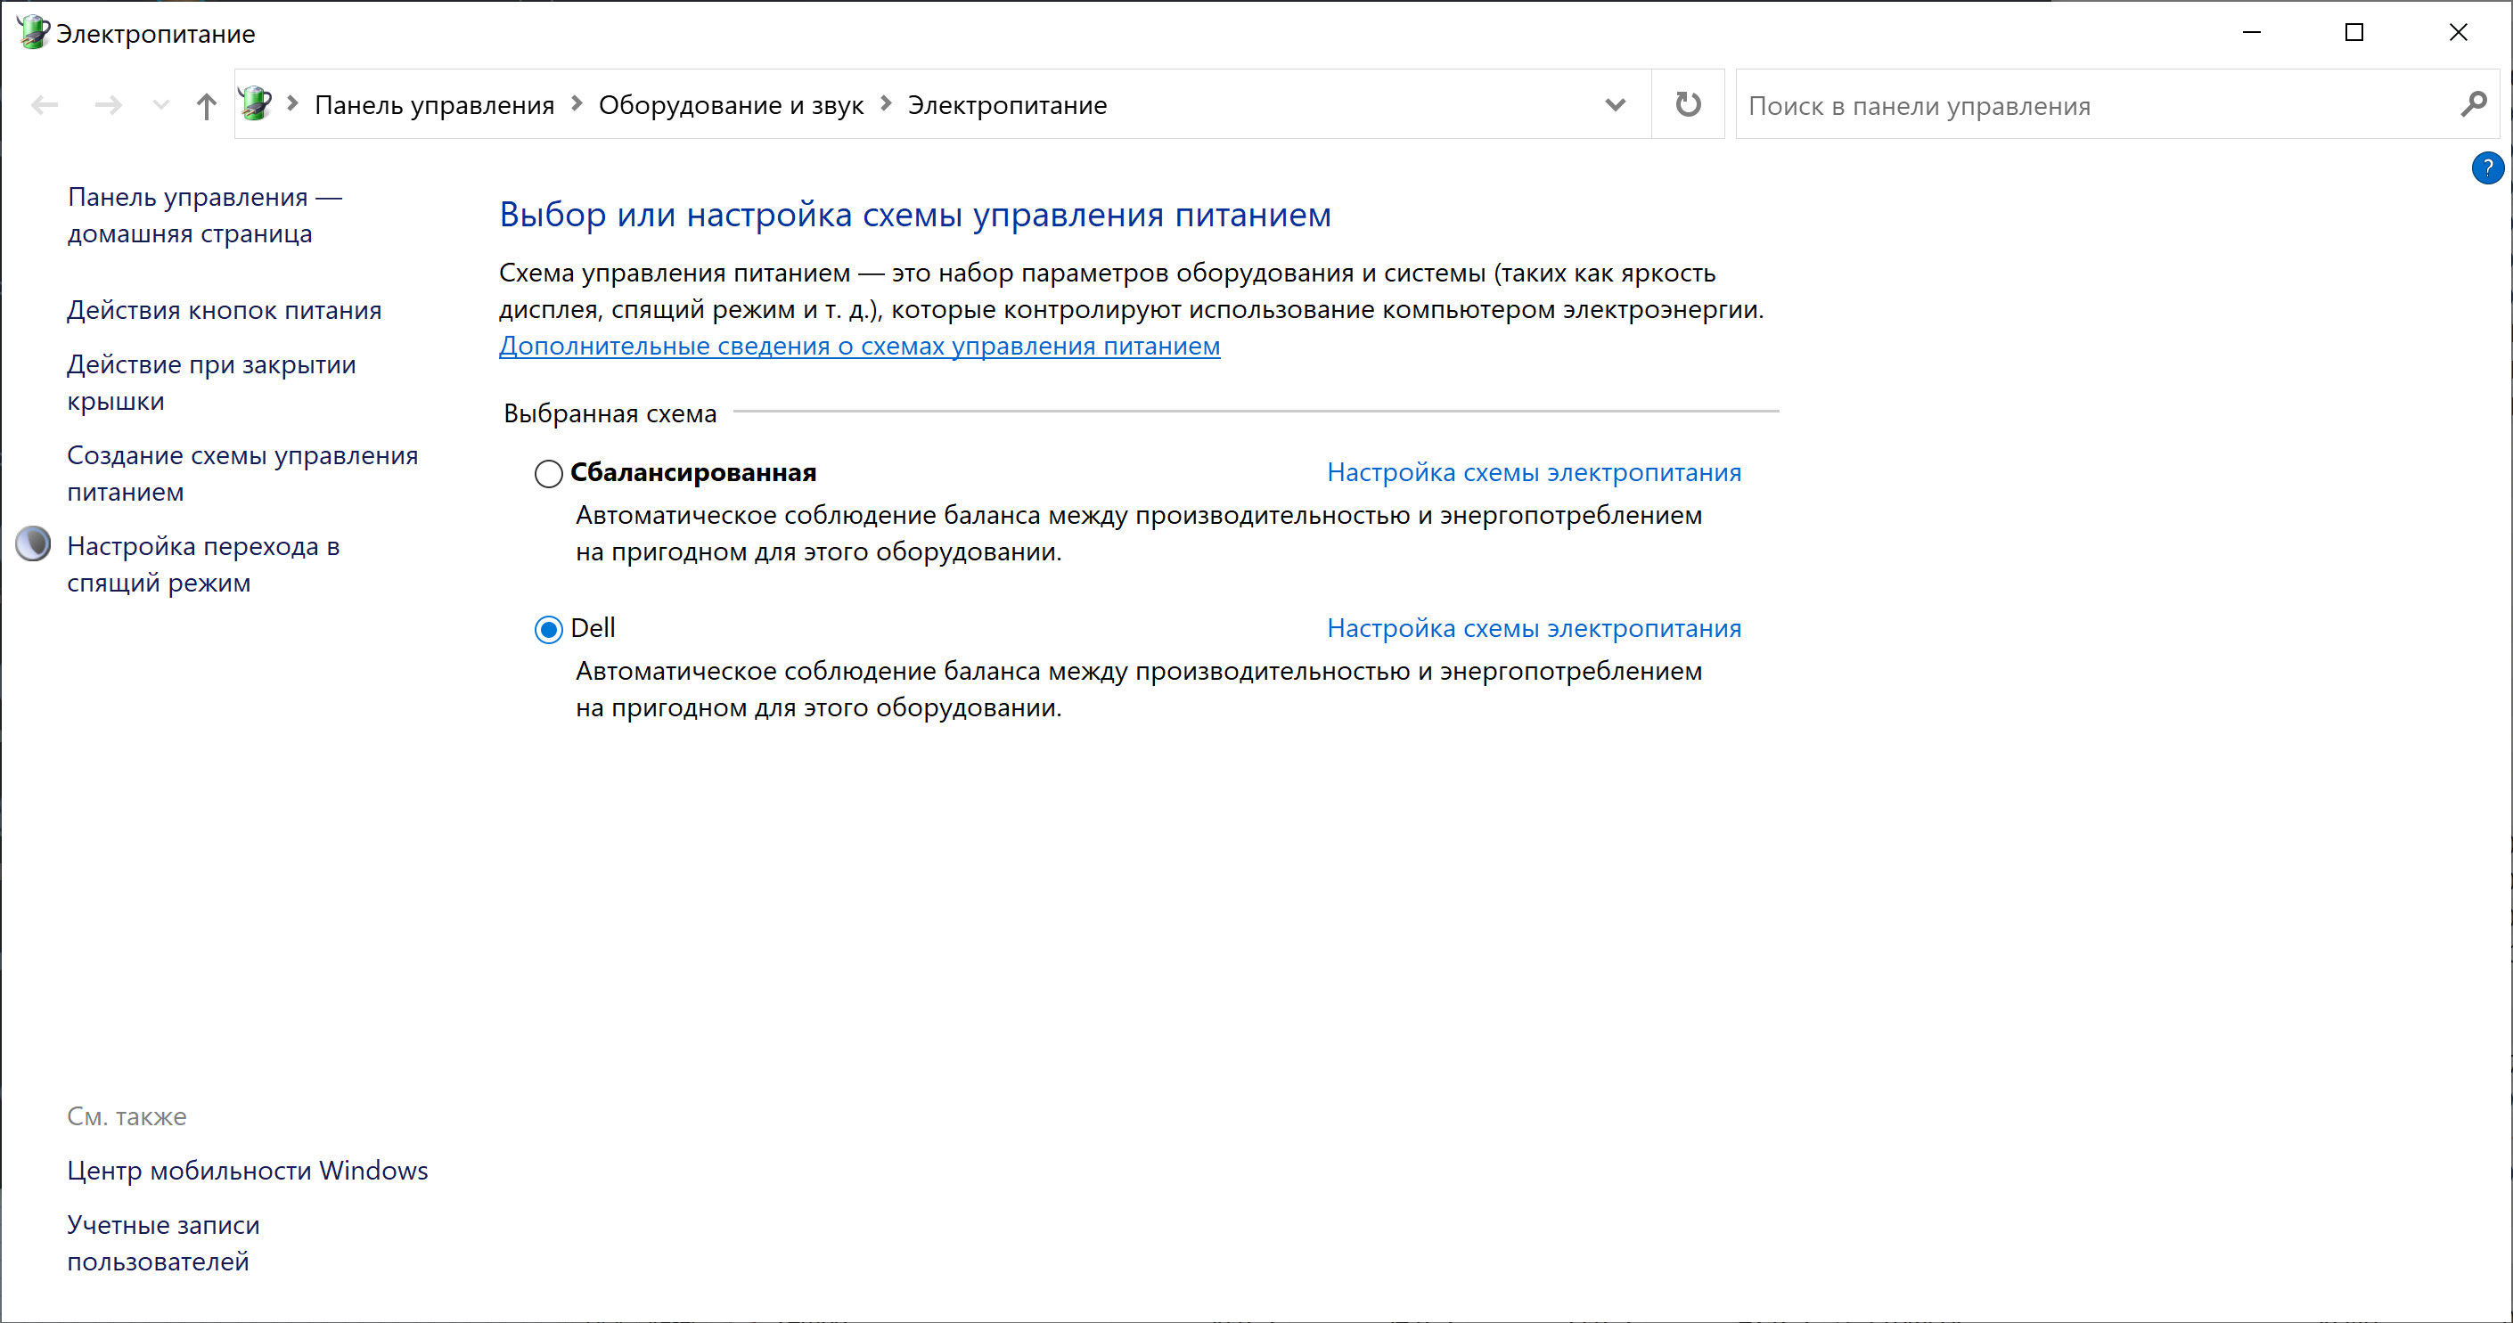The height and width of the screenshot is (1323, 2513).
Task: Open Центр мобильности Windows
Action: 248,1171
